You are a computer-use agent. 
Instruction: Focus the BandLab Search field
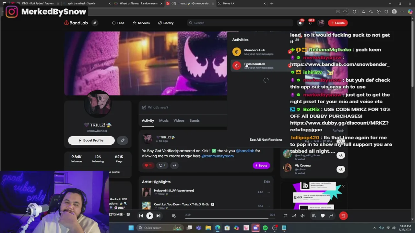click(x=240, y=23)
